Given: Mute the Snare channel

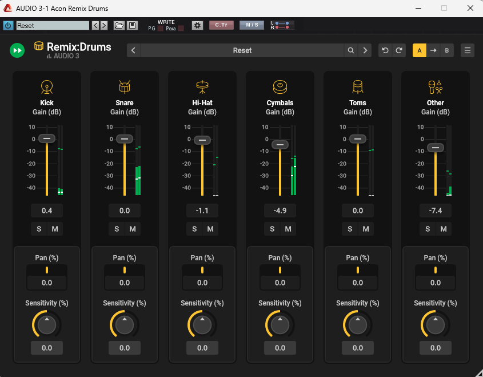Looking at the screenshot, I should pos(133,229).
